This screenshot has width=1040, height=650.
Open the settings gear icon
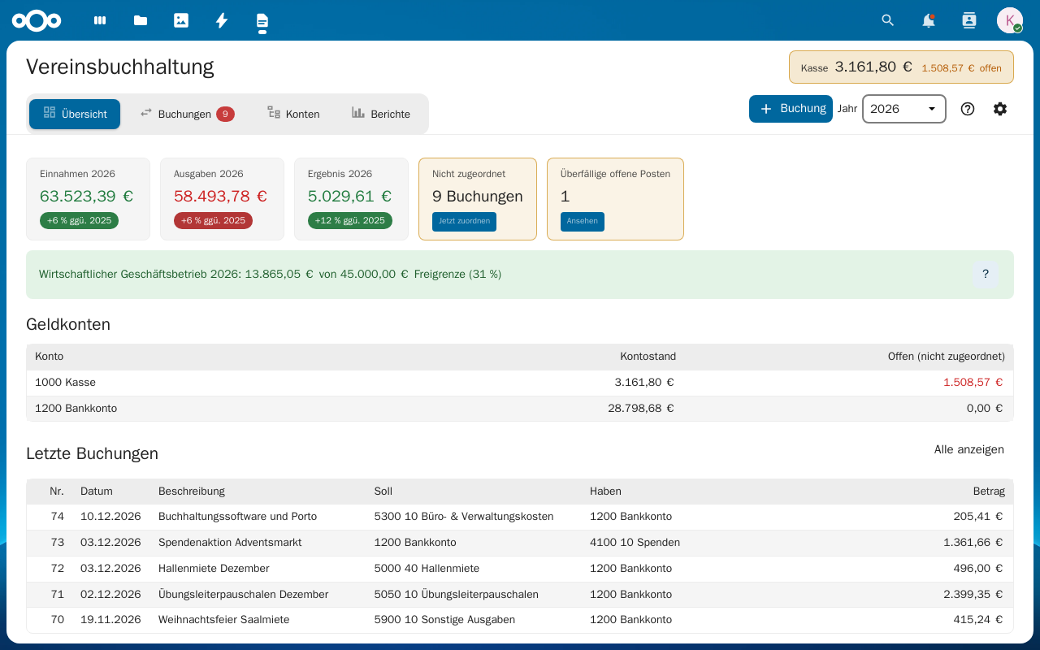(1000, 109)
